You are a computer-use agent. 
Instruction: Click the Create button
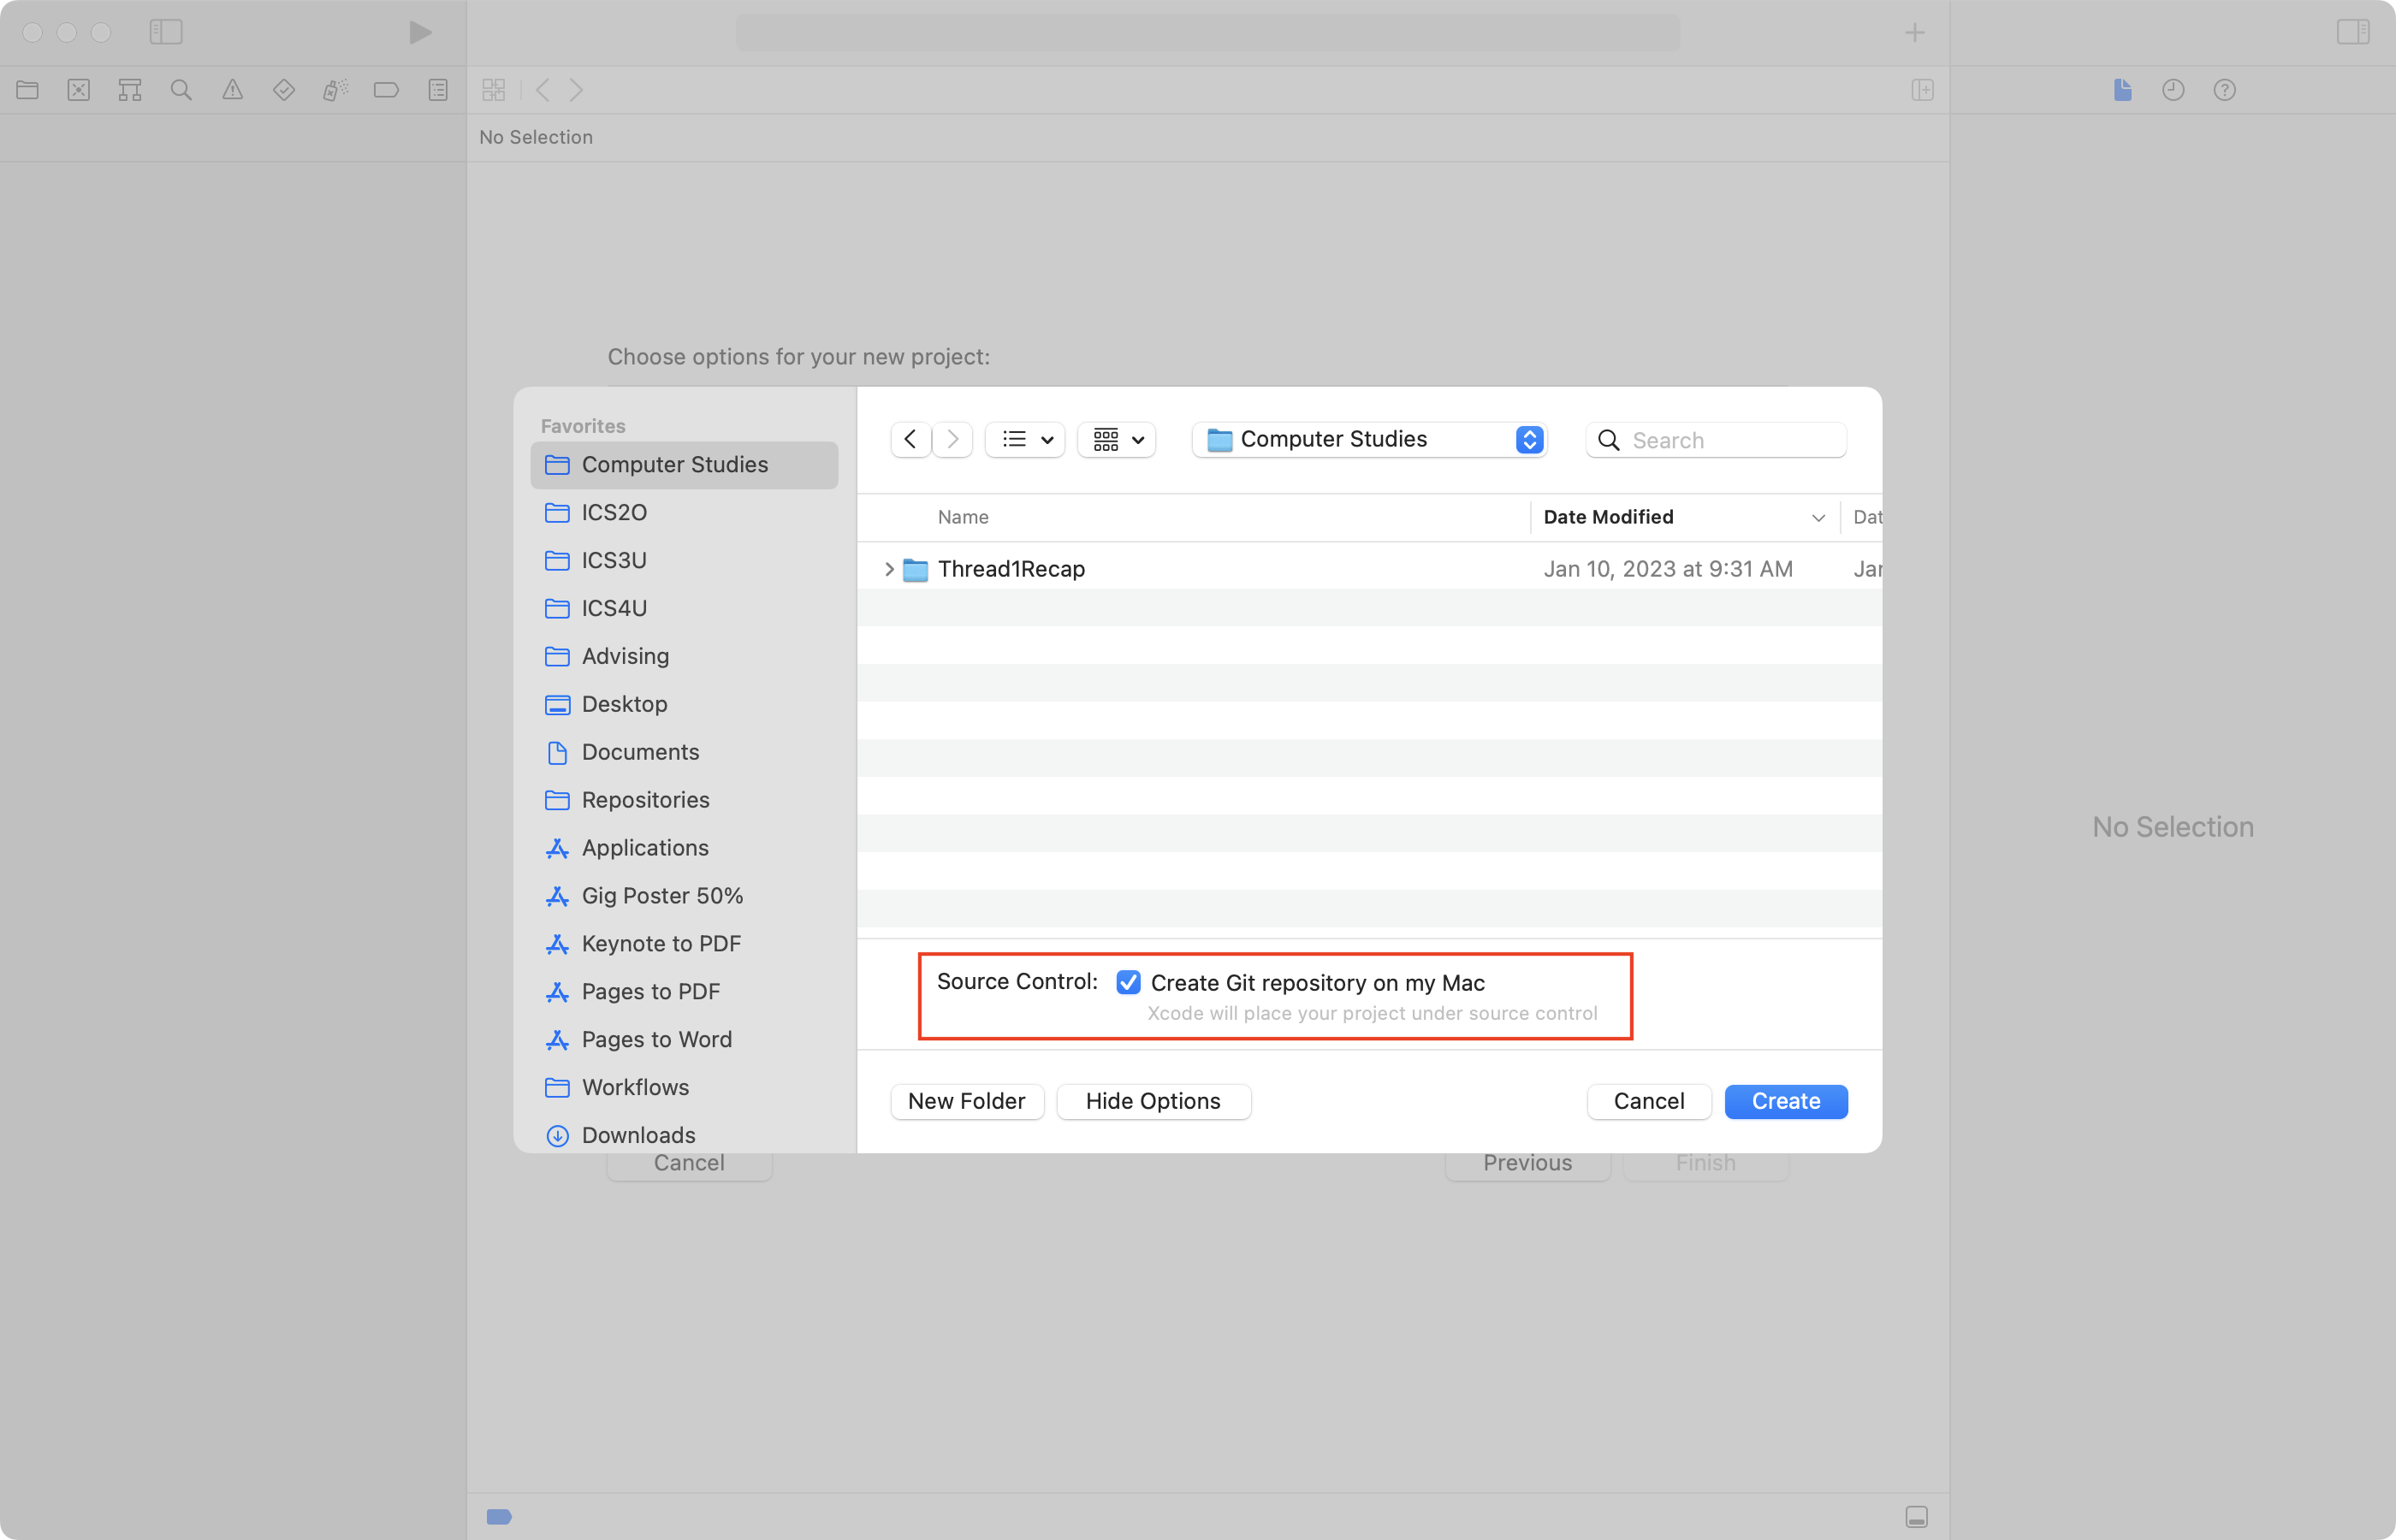(x=1785, y=1101)
